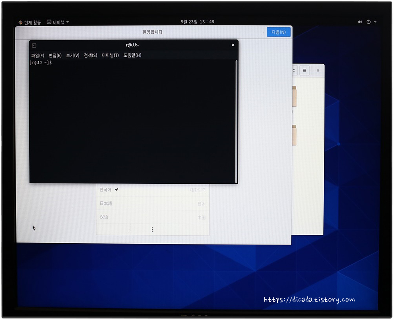
Task: Select 日本語 in the language list
Action: point(153,203)
